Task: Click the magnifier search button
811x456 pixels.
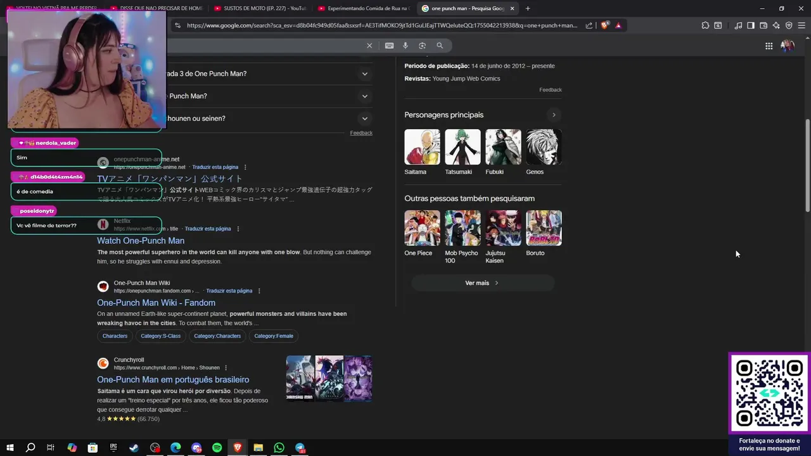Action: coord(440,46)
